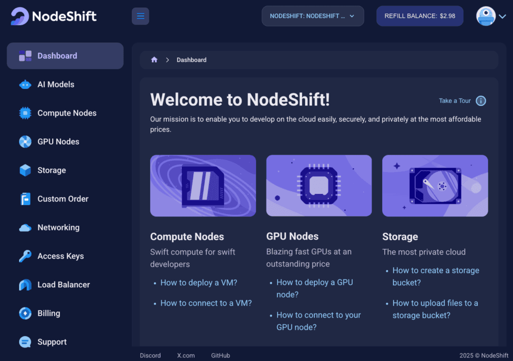513x361 pixels.
Task: Click the NodeShift logo
Action: click(x=54, y=16)
